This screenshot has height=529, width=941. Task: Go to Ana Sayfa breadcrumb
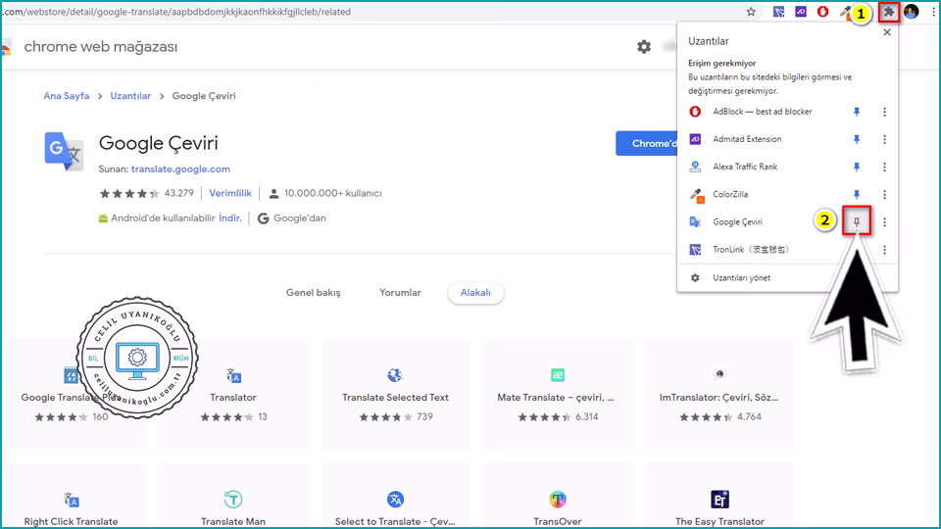click(66, 96)
